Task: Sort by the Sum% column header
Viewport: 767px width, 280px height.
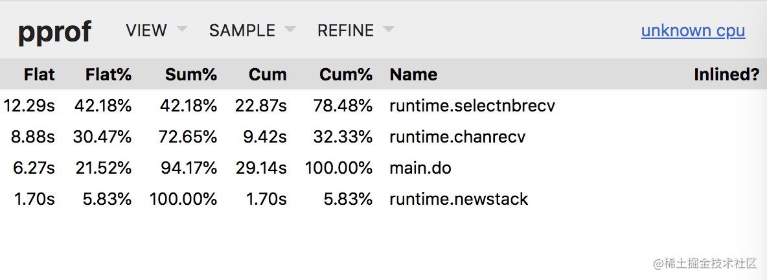Action: [190, 75]
